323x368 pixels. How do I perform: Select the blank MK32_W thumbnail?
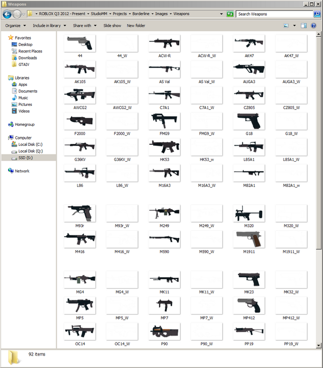coord(291,279)
